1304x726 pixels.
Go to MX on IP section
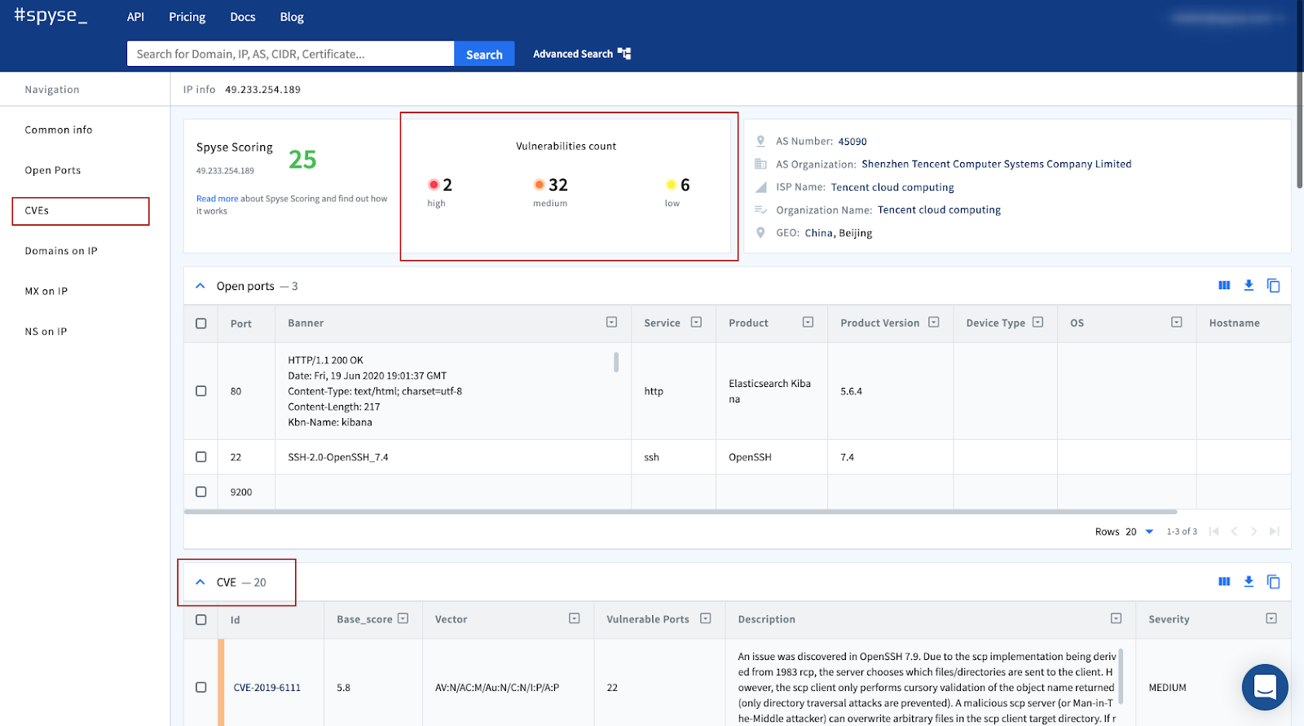pyautogui.click(x=46, y=291)
